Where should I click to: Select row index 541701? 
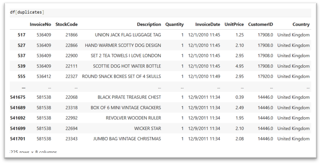18,139
